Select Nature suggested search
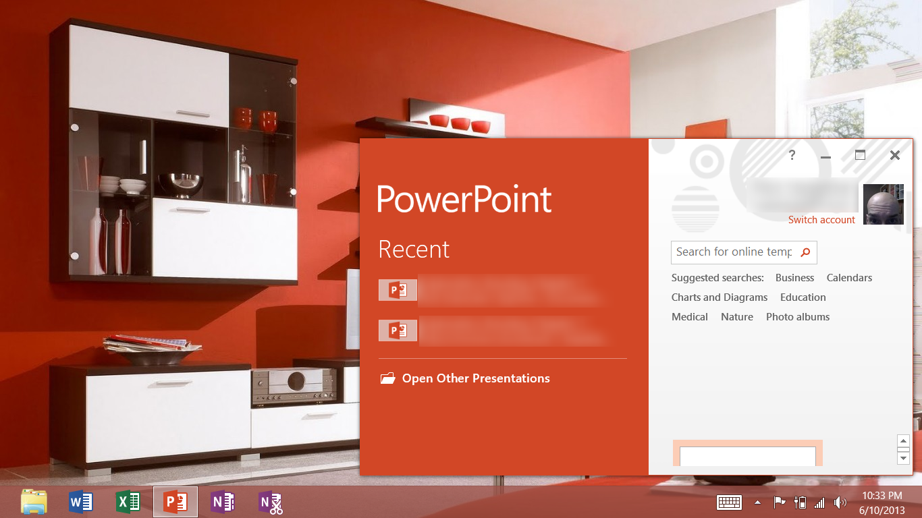Screen dimensions: 922x518 (x=737, y=317)
